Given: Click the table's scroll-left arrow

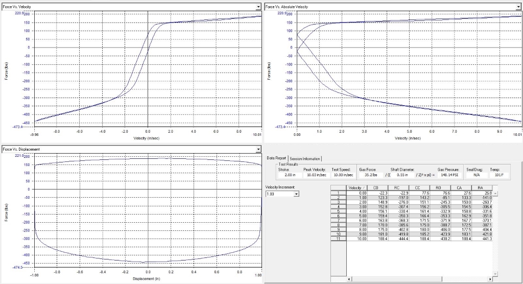Looking at the screenshot, I should 350,279.
